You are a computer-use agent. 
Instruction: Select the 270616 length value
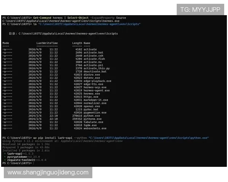coord(77,116)
